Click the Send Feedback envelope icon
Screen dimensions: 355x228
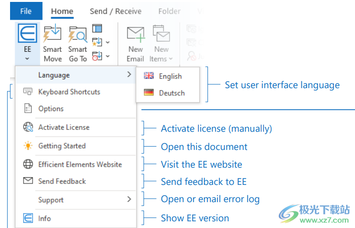[28, 181]
